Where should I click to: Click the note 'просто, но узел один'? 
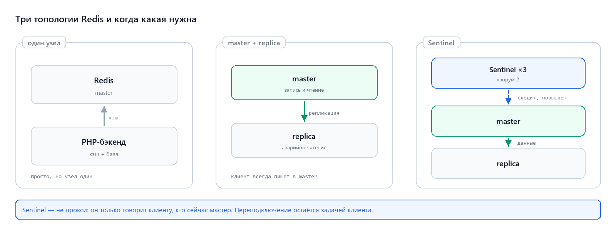[x=62, y=177]
